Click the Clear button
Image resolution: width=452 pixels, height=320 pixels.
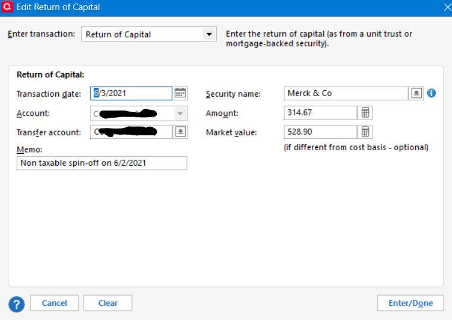pyautogui.click(x=108, y=303)
